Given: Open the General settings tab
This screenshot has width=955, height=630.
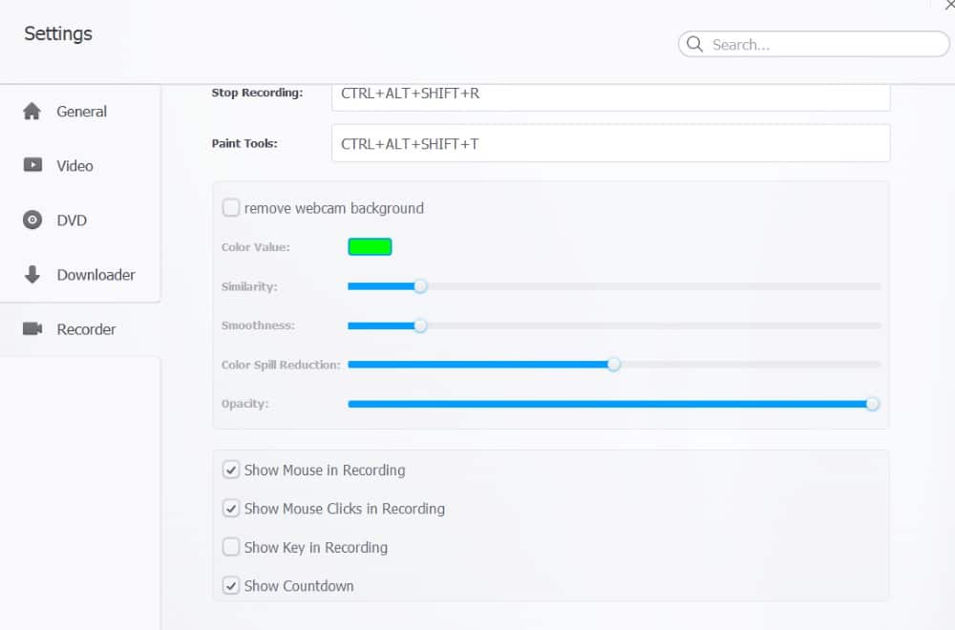Looking at the screenshot, I should [x=81, y=112].
